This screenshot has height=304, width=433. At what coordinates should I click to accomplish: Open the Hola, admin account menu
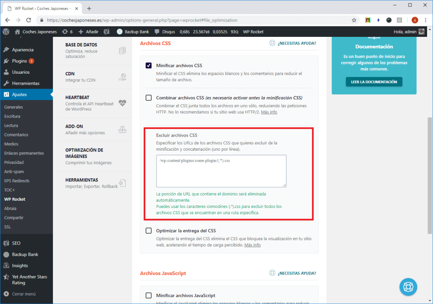406,31
